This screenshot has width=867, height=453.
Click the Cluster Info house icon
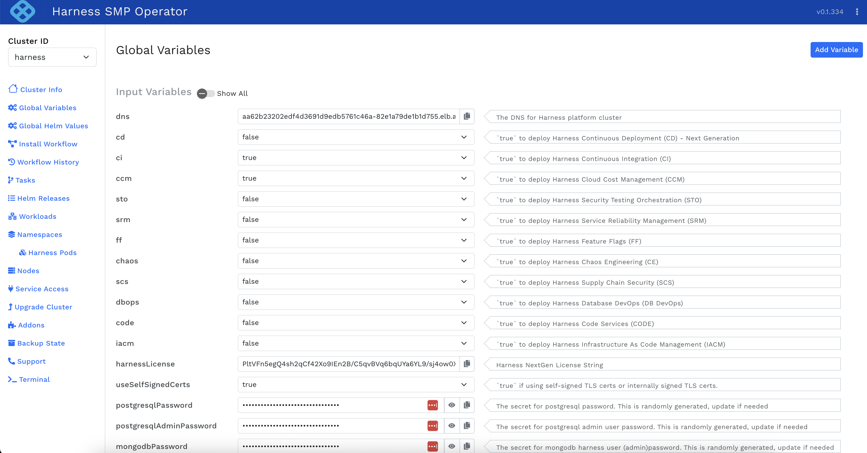13,89
